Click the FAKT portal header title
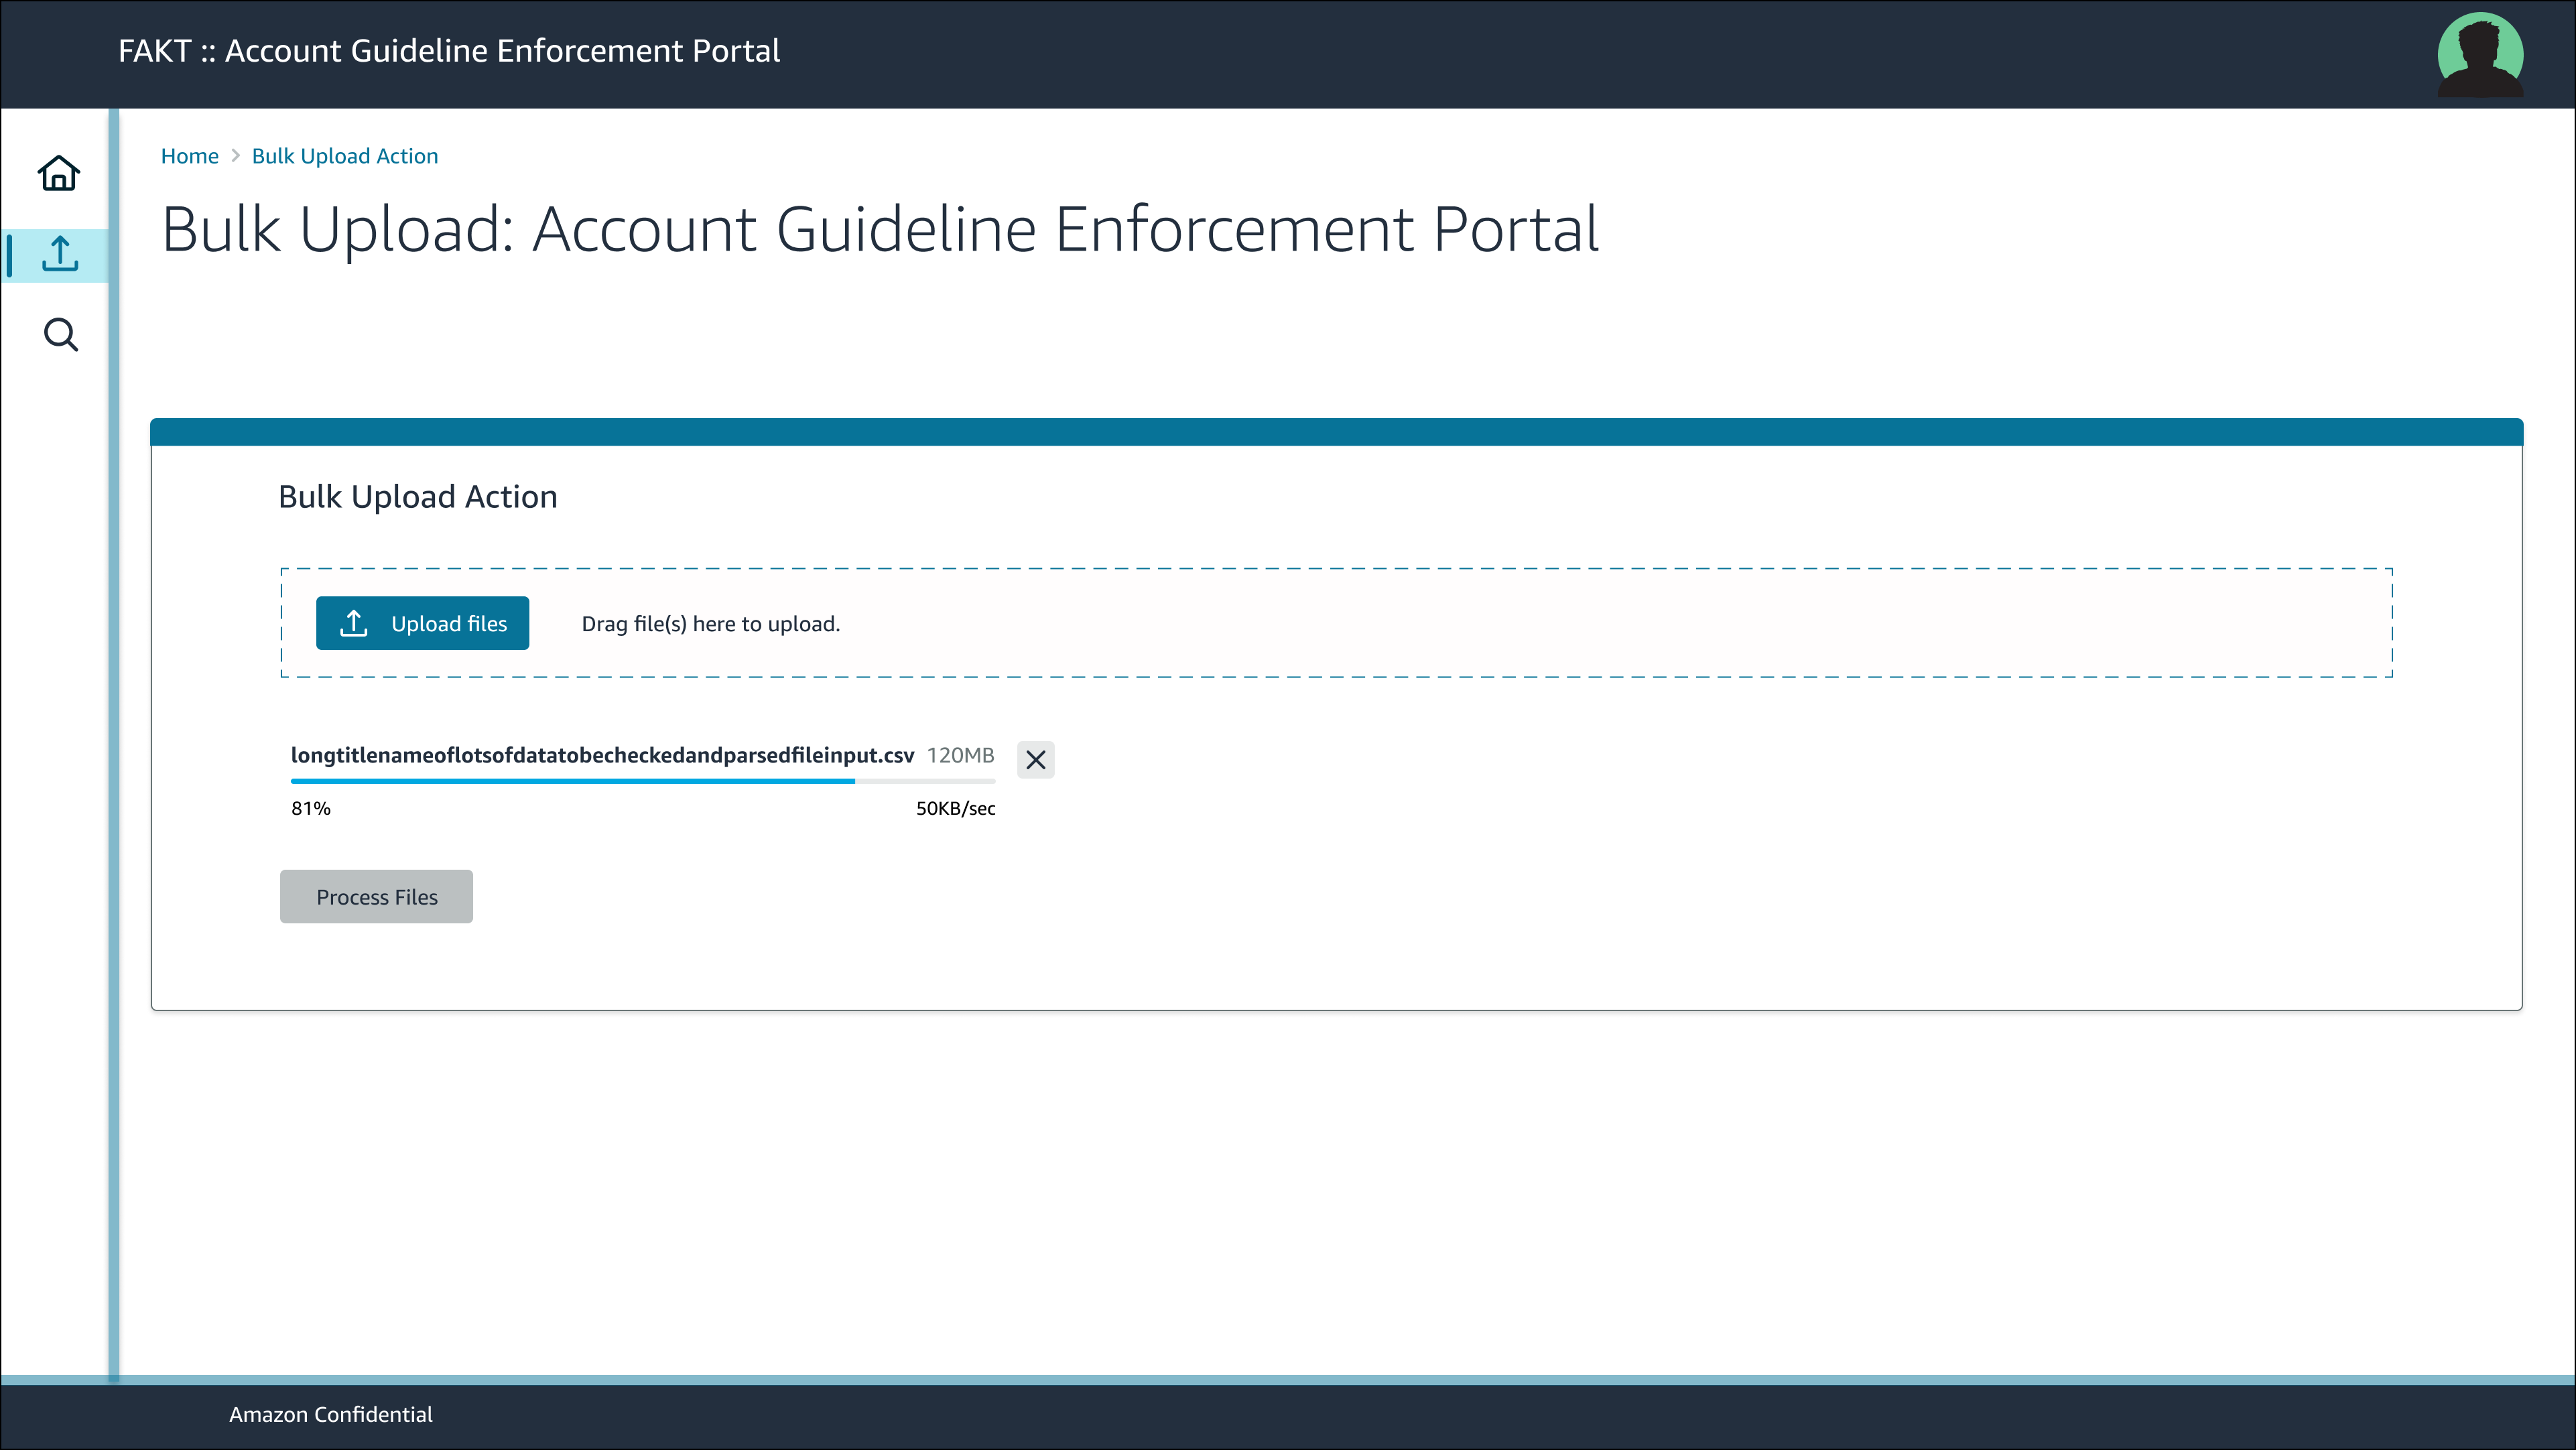The width and height of the screenshot is (2576, 1450). pyautogui.click(x=449, y=51)
